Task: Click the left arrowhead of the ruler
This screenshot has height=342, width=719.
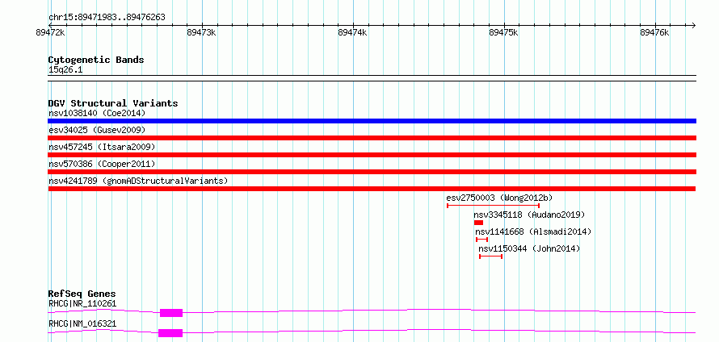Action: 51,25
